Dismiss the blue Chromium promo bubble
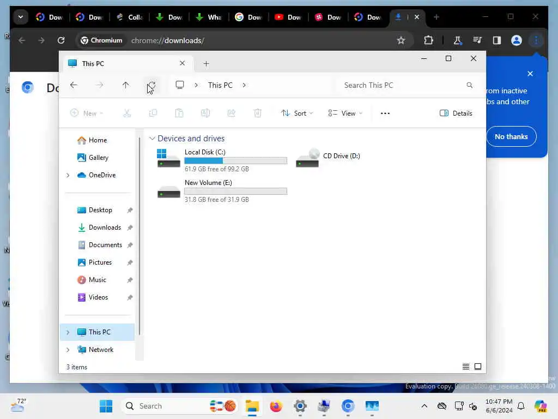558x419 pixels. (x=530, y=74)
